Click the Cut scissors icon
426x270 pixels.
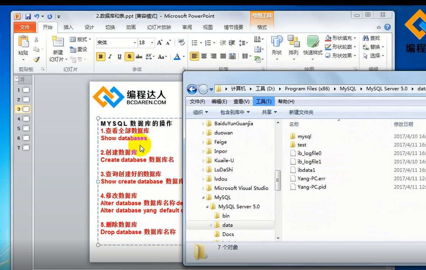pos(36,39)
